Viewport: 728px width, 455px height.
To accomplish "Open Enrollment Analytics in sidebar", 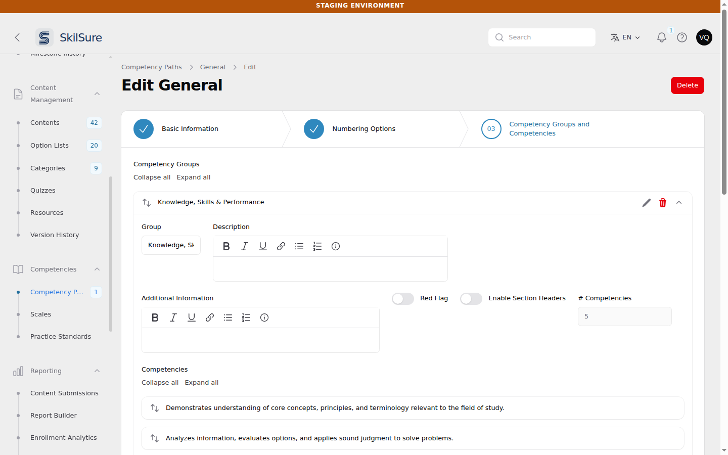I will click(x=64, y=438).
